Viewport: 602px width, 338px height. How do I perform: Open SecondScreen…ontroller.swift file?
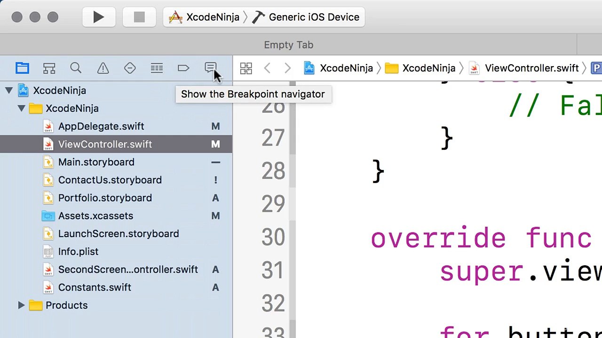click(128, 269)
